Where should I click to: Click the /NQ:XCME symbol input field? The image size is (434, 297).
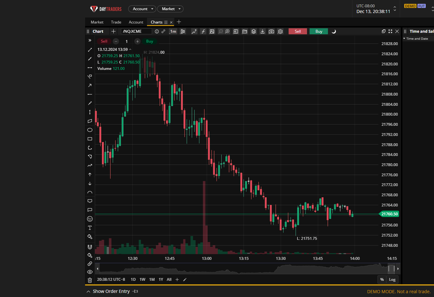pyautogui.click(x=136, y=31)
